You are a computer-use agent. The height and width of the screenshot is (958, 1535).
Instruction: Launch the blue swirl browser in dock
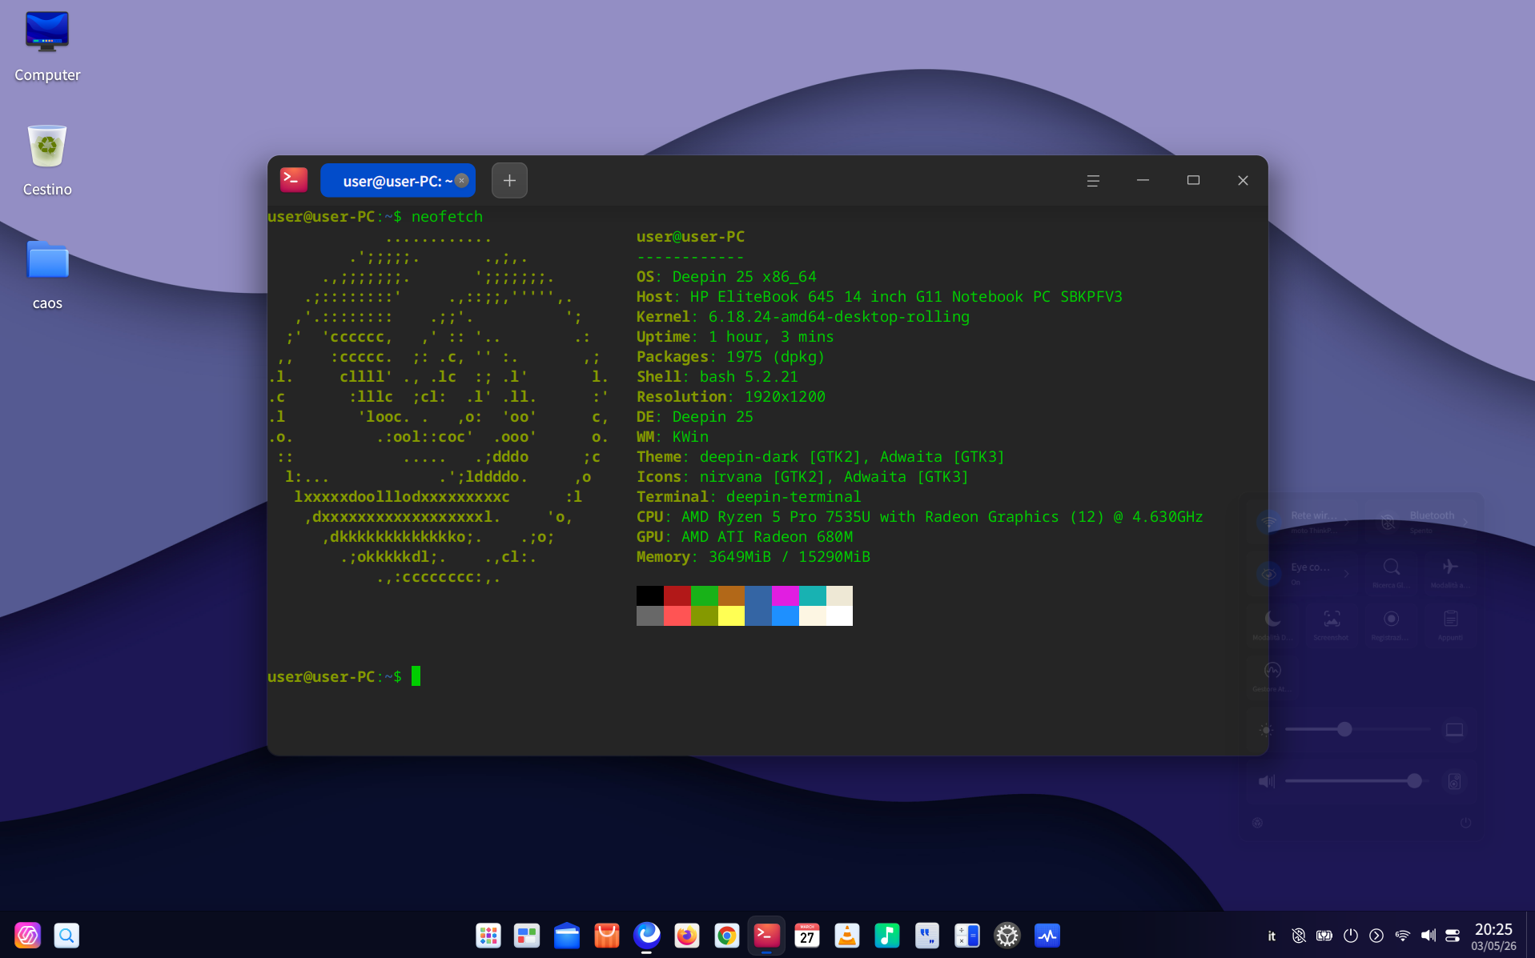click(x=647, y=935)
